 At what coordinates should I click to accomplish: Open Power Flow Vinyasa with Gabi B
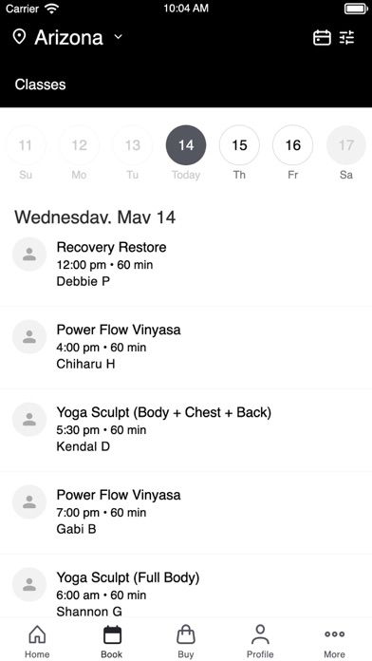click(186, 512)
